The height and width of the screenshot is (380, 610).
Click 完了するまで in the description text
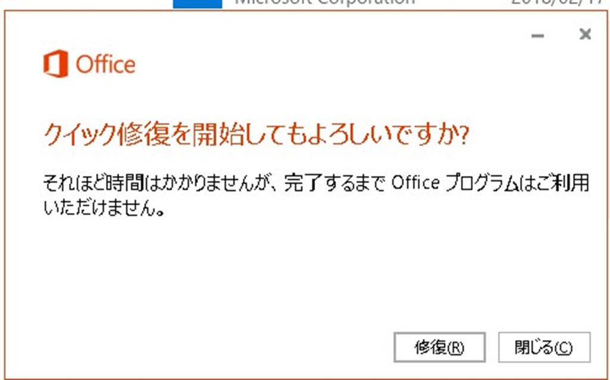pos(335,184)
